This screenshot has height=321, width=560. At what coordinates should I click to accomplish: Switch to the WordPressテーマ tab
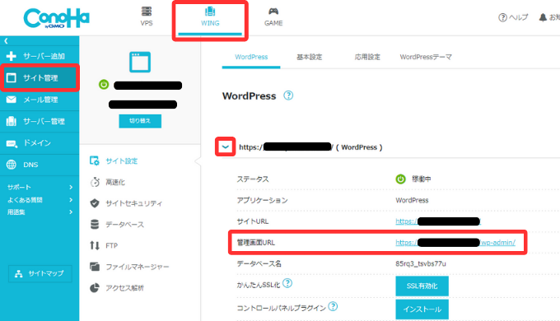pyautogui.click(x=426, y=57)
